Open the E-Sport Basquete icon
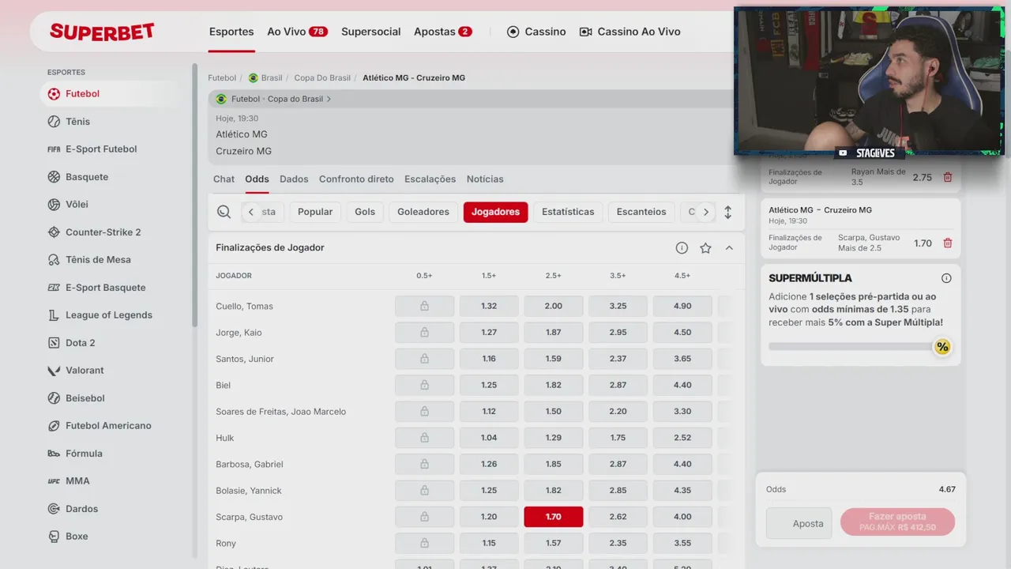The height and width of the screenshot is (569, 1011). (54, 288)
